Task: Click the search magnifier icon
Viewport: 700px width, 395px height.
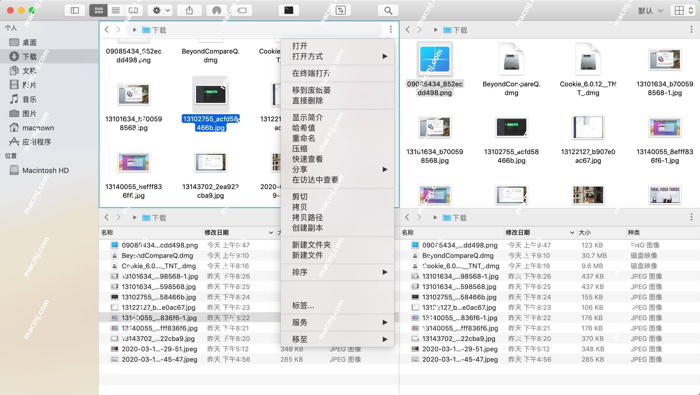Action: tap(388, 10)
